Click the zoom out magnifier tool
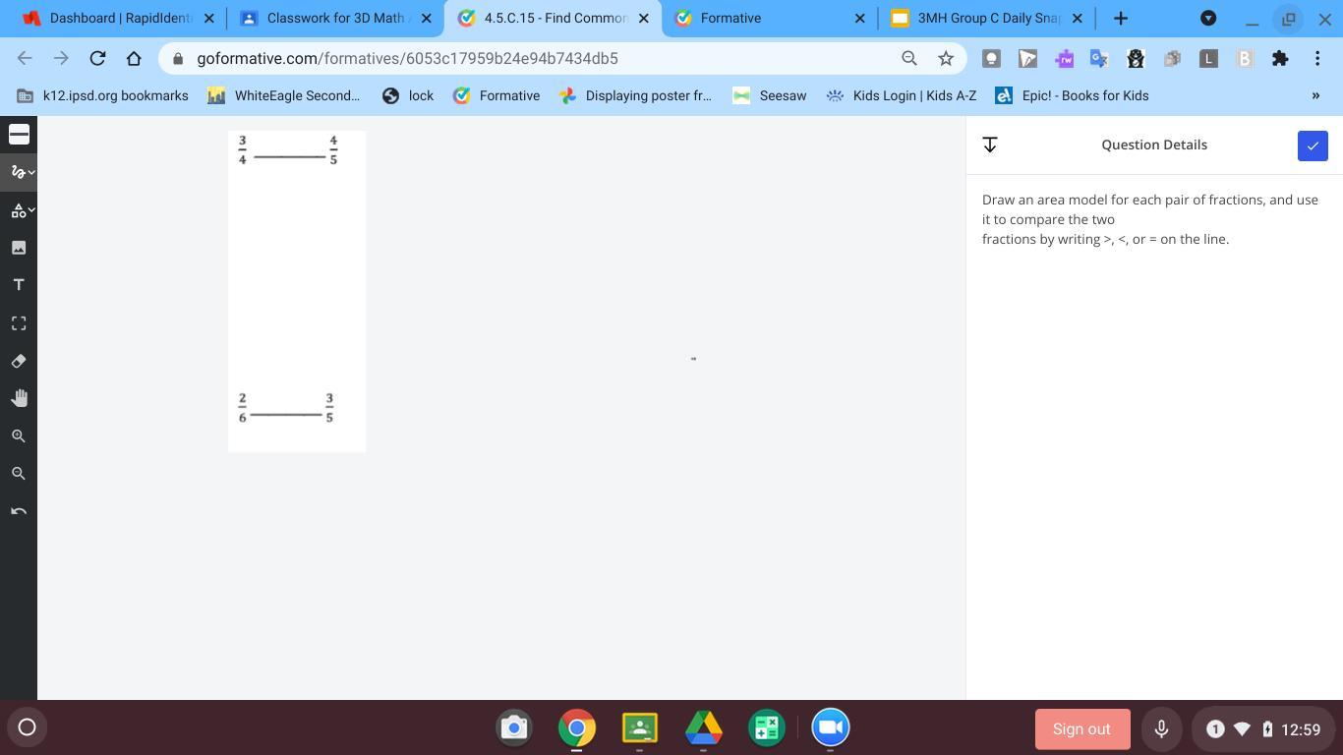The width and height of the screenshot is (1343, 755). point(19,474)
